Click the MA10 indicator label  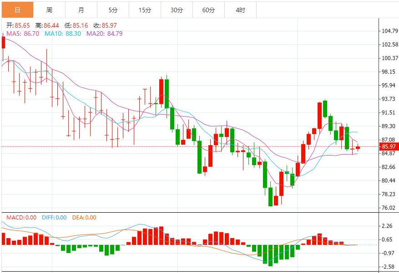pos(63,34)
